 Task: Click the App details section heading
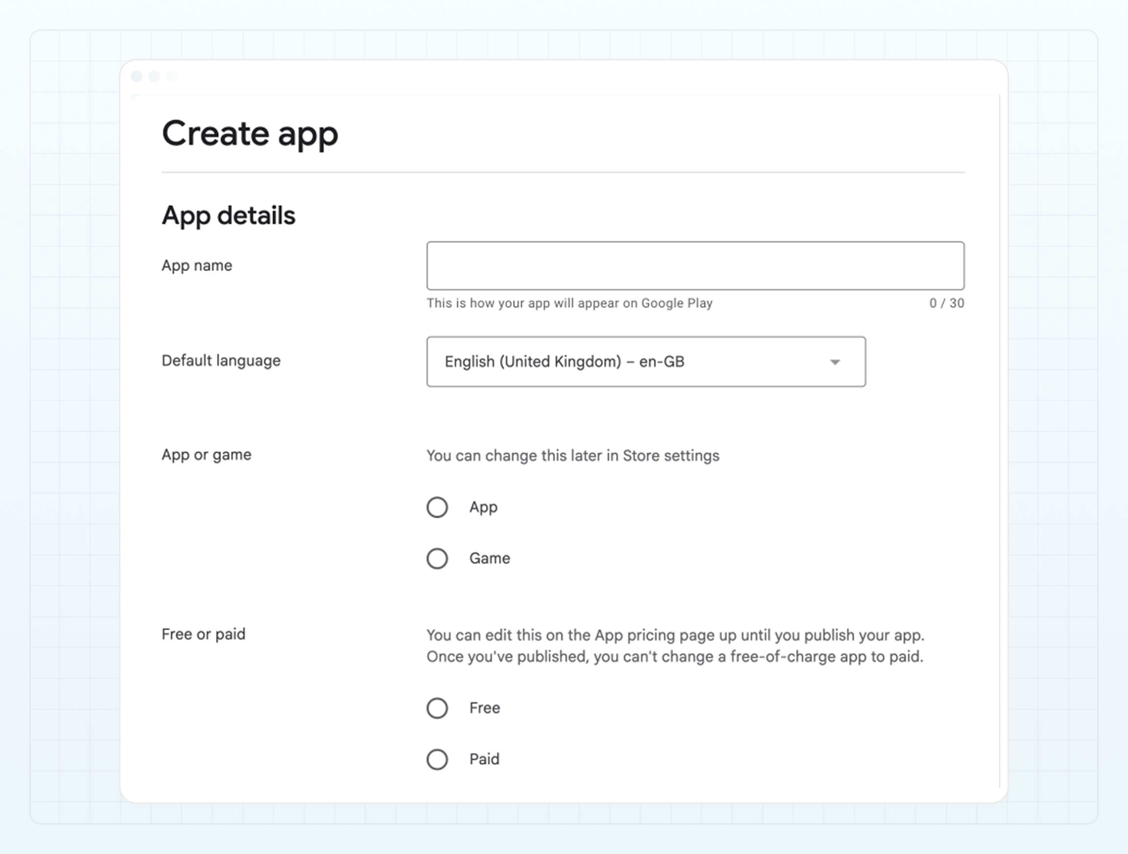229,215
